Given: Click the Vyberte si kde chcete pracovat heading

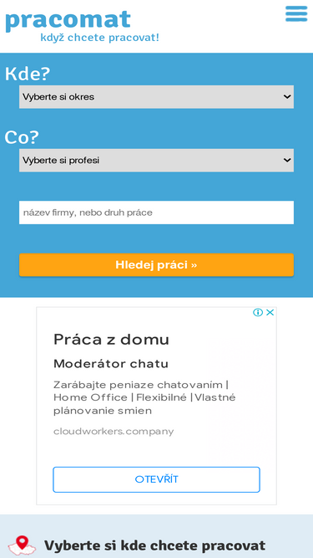Looking at the screenshot, I should tap(154, 545).
